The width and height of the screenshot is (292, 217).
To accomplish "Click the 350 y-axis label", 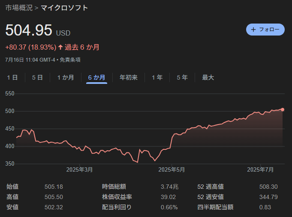I will (x=10, y=164).
